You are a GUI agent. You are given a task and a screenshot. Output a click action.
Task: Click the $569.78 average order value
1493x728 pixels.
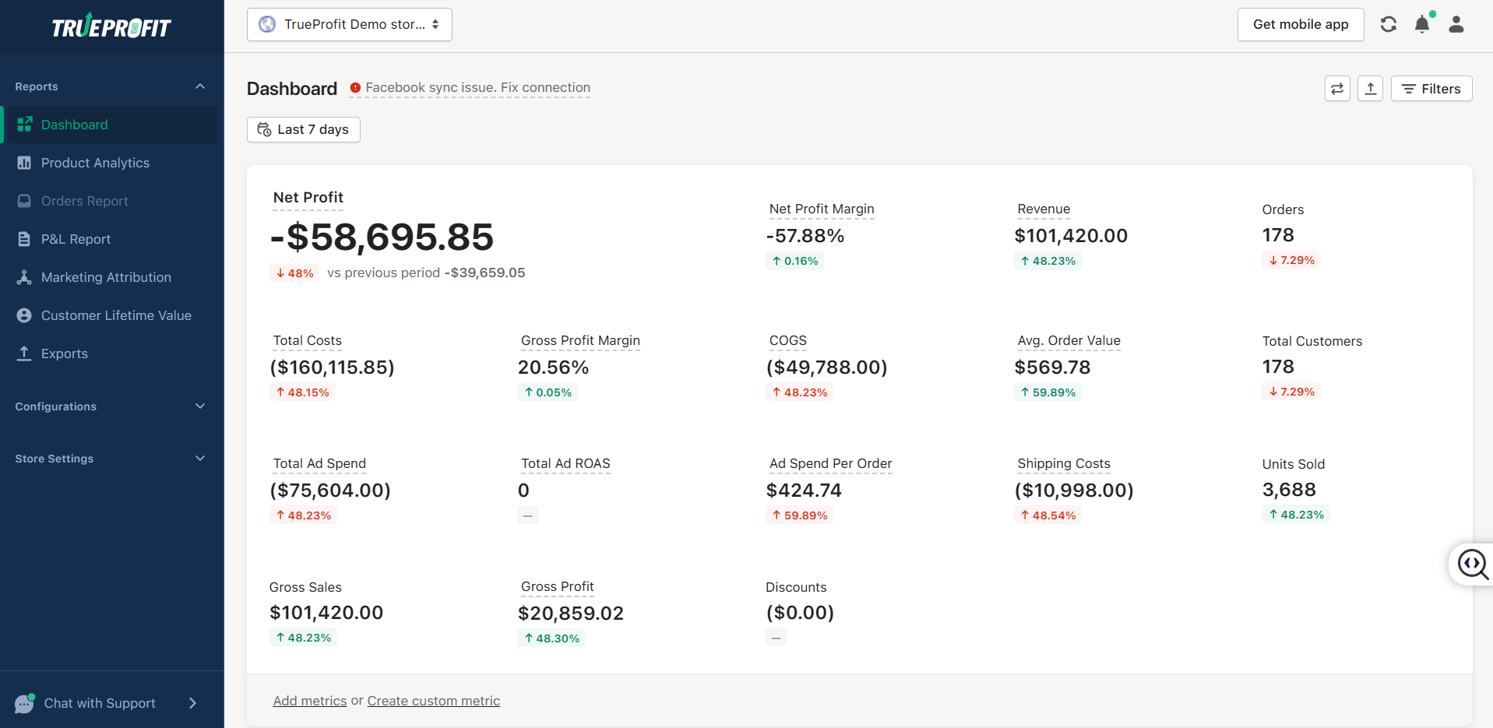pyautogui.click(x=1052, y=368)
